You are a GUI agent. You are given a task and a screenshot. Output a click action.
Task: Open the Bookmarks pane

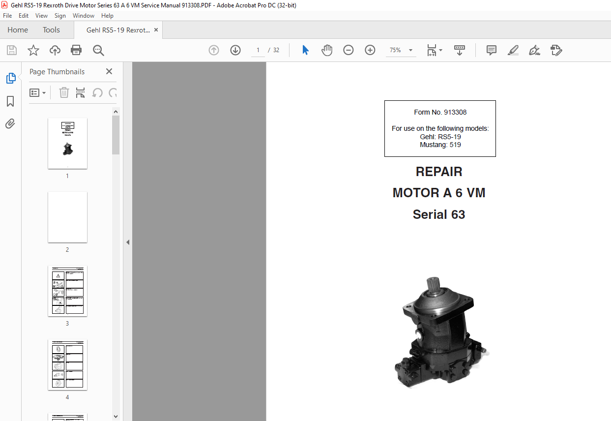pyautogui.click(x=10, y=101)
